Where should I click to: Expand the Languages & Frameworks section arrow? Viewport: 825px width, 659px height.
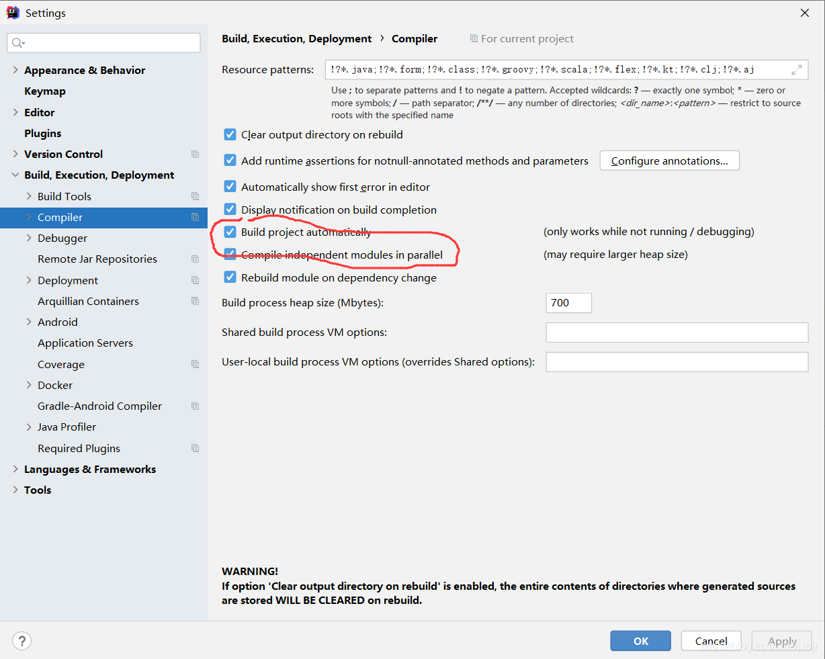point(15,469)
